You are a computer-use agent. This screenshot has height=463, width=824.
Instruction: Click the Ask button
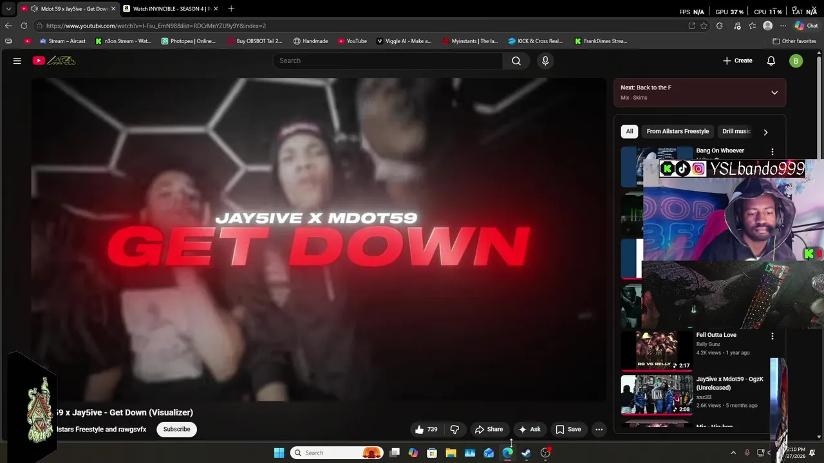[530, 430]
